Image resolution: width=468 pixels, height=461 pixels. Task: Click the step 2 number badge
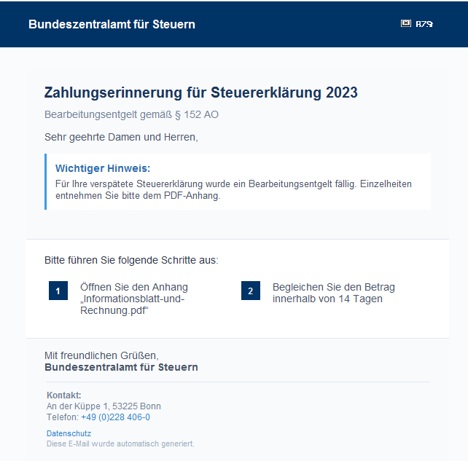click(x=250, y=291)
